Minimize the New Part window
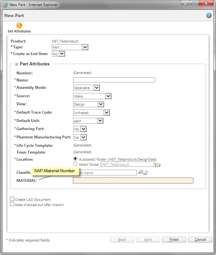Viewport: 216px width, 255px height. click(185, 4)
